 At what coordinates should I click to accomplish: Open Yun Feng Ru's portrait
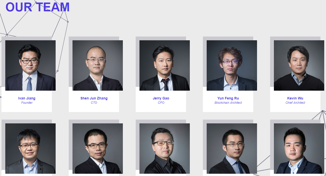coord(232,65)
